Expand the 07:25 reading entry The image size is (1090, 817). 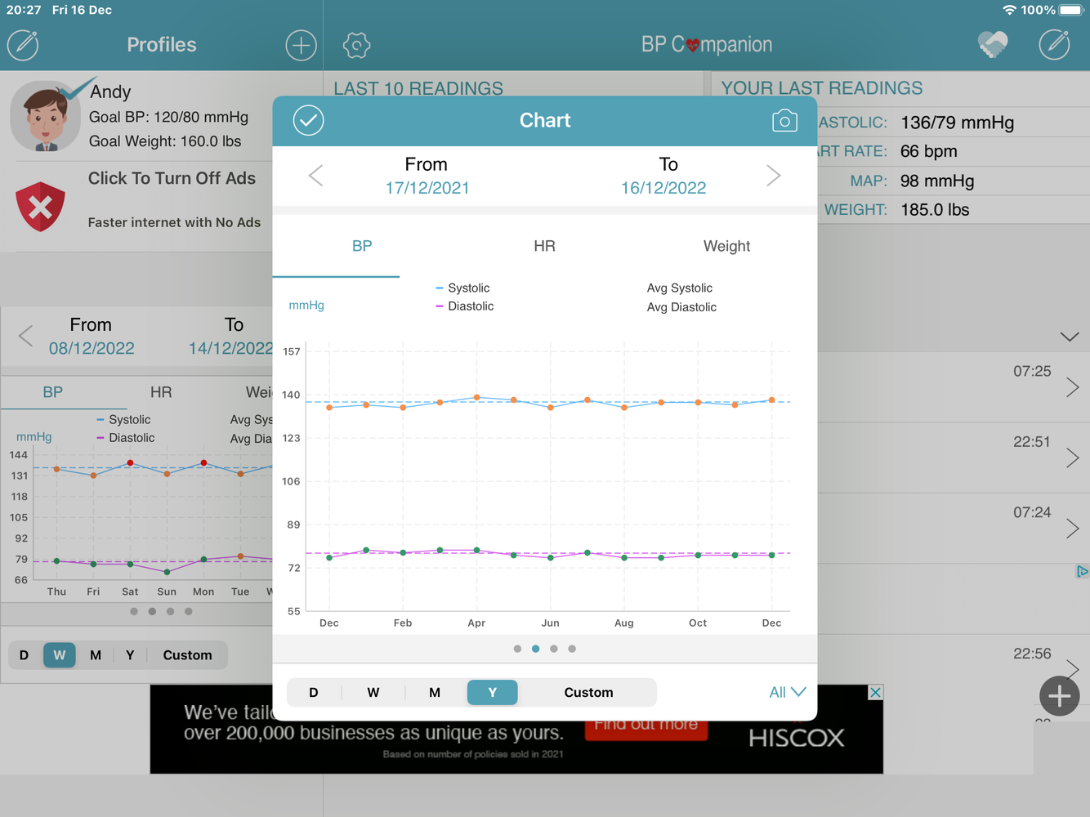tap(1072, 387)
